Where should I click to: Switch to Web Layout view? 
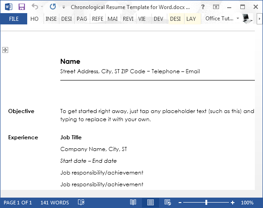coord(168,203)
